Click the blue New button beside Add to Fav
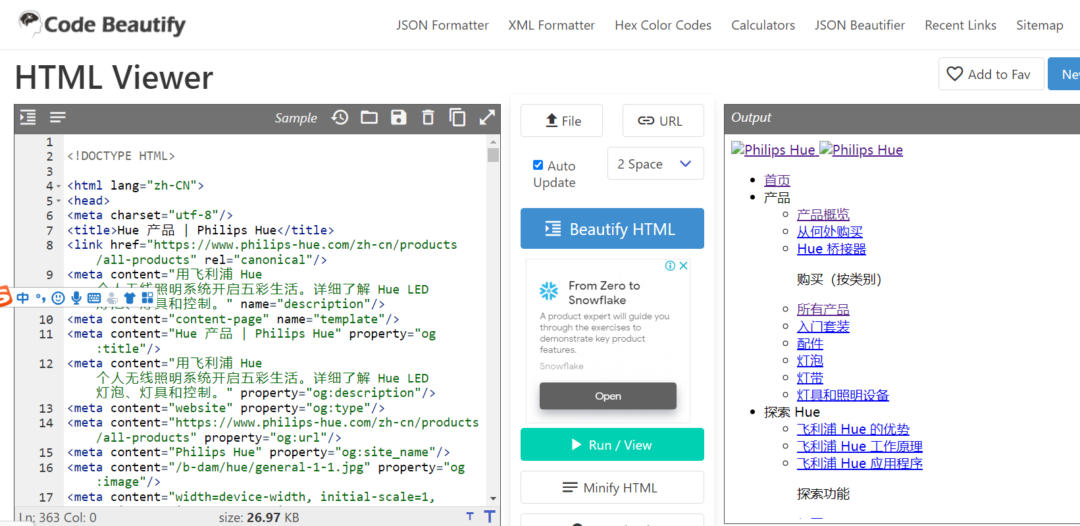 point(1064,74)
